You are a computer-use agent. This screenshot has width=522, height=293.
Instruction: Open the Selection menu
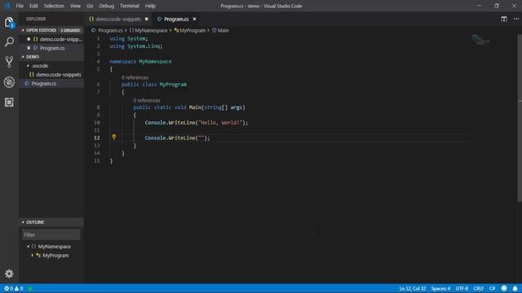click(x=54, y=6)
